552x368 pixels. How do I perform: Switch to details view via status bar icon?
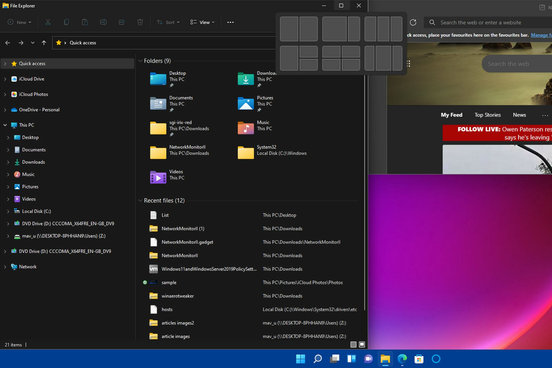coord(353,344)
